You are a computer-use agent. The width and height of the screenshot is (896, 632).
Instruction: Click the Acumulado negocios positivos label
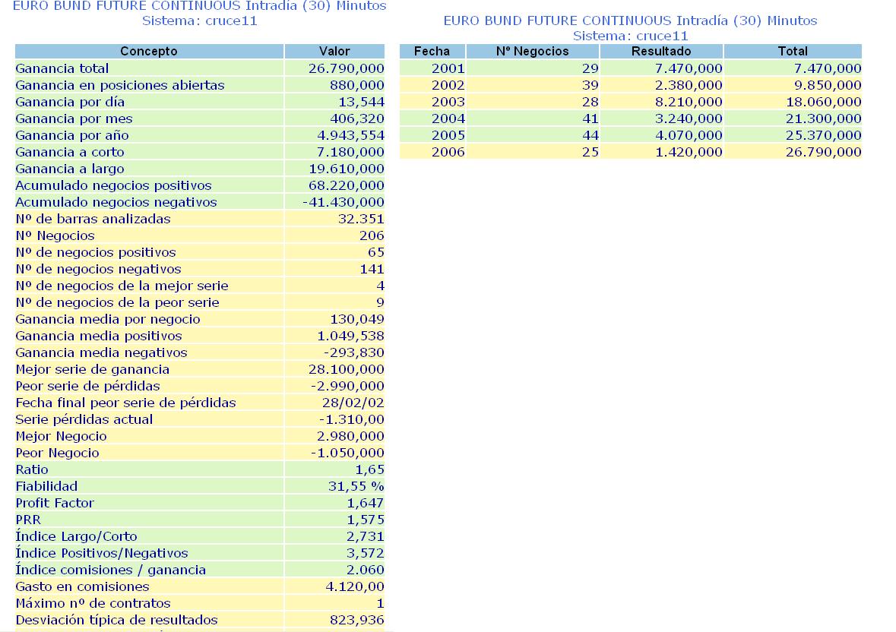point(114,185)
